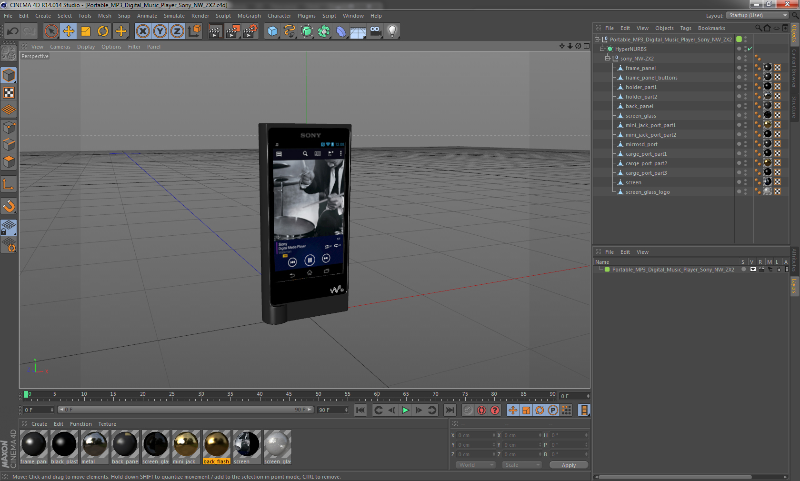Viewport: 800px width, 481px height.
Task: Select the mini_jack material swatch
Action: tap(186, 447)
